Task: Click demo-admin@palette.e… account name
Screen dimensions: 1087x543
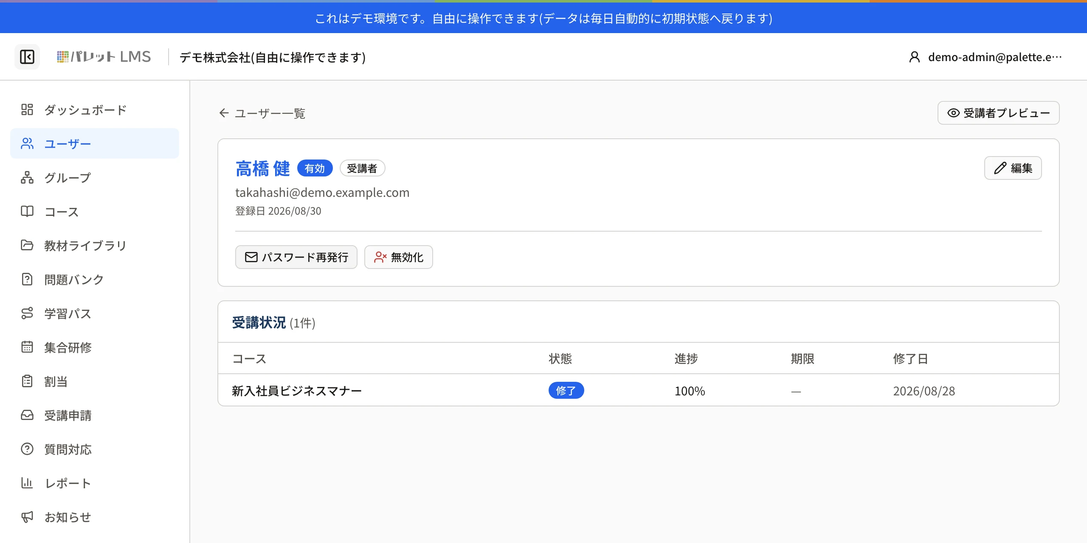Action: [x=995, y=57]
